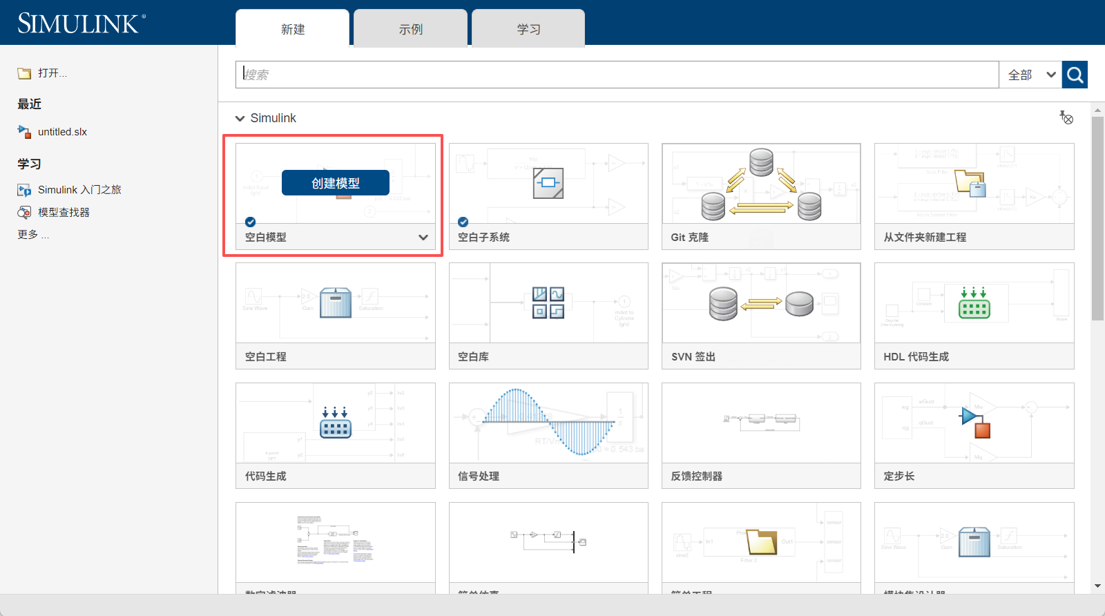Image resolution: width=1105 pixels, height=616 pixels.
Task: Switch to the 示例 tab
Action: (411, 29)
